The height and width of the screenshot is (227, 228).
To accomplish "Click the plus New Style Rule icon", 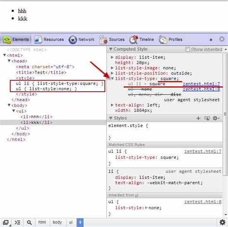I will (x=198, y=118).
